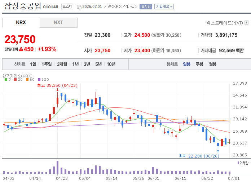Click the tallest volume bar at 04/23
The image size is (251, 182).
[57, 167]
